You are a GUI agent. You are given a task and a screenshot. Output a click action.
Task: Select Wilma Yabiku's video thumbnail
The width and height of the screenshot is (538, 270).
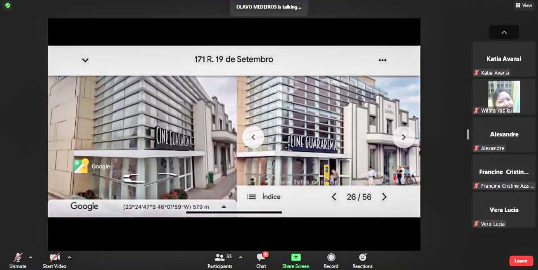click(504, 97)
